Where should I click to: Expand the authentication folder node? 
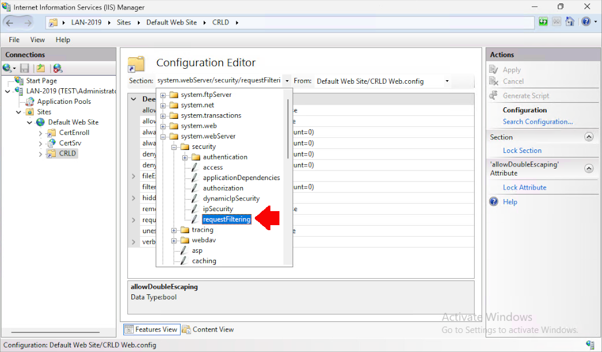click(x=185, y=157)
